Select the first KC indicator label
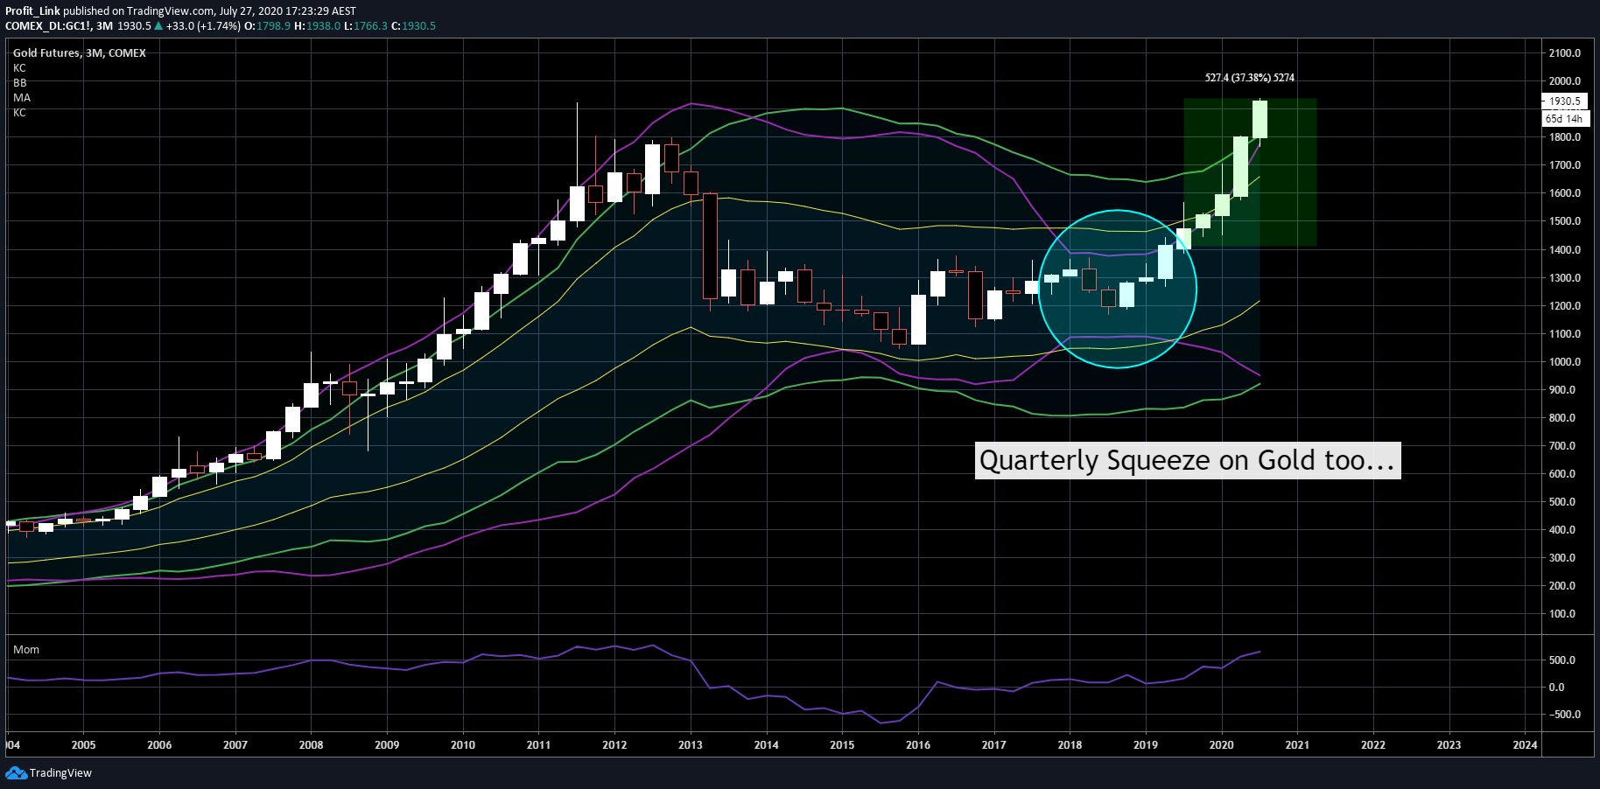This screenshot has width=1600, height=789. (19, 68)
